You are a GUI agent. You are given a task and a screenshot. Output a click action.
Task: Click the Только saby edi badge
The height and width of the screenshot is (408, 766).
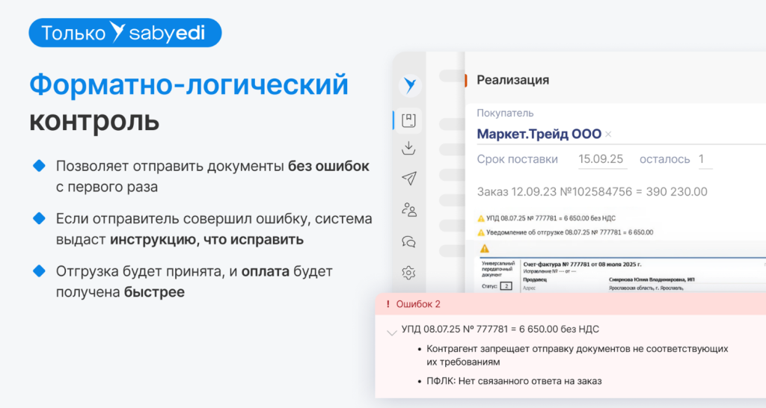125,33
